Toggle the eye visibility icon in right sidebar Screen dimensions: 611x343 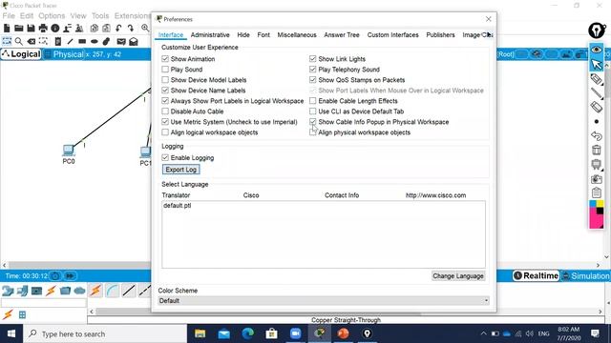(596, 50)
